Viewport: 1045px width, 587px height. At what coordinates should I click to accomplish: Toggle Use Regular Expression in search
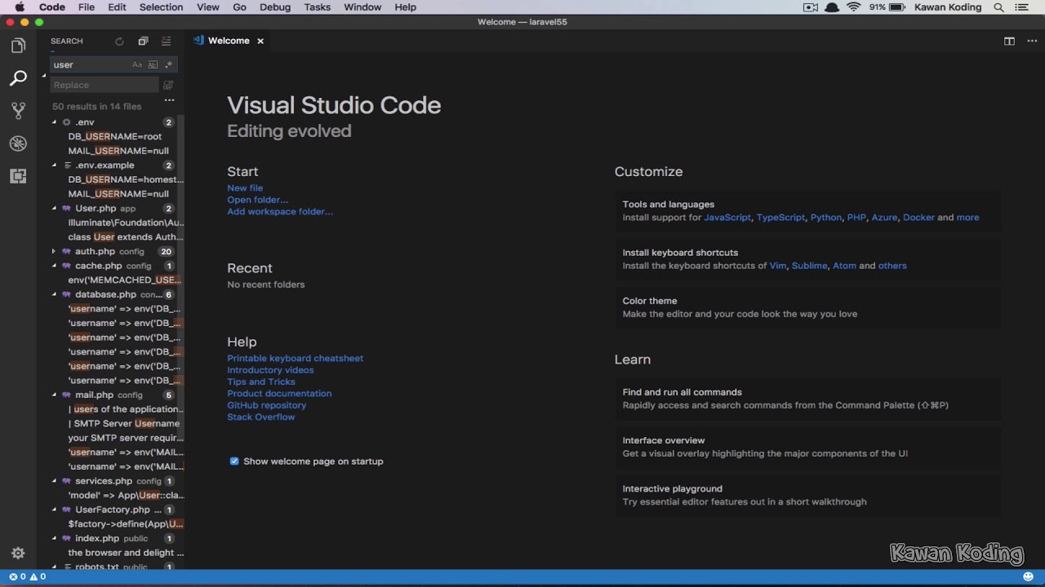[169, 64]
